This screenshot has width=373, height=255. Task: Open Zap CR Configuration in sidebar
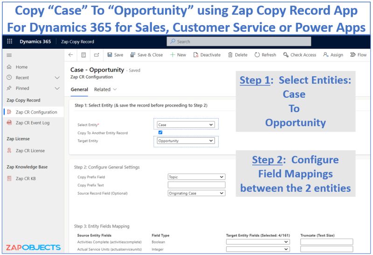point(33,112)
